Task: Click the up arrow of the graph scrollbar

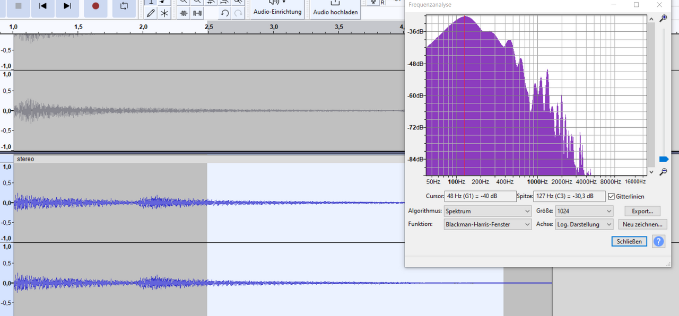Action: (651, 19)
